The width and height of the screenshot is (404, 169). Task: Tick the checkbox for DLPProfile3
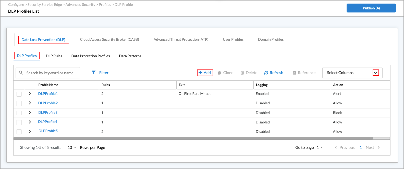pyautogui.click(x=19, y=113)
